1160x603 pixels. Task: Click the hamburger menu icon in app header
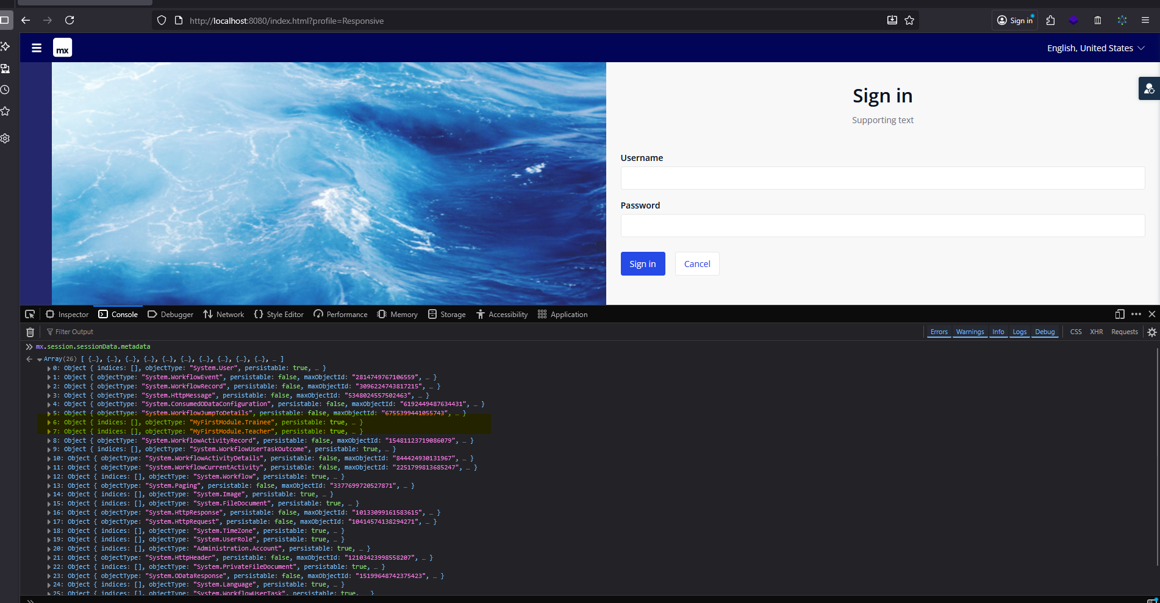point(37,48)
